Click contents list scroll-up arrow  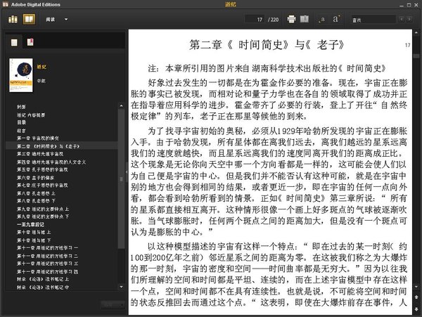[122, 105]
